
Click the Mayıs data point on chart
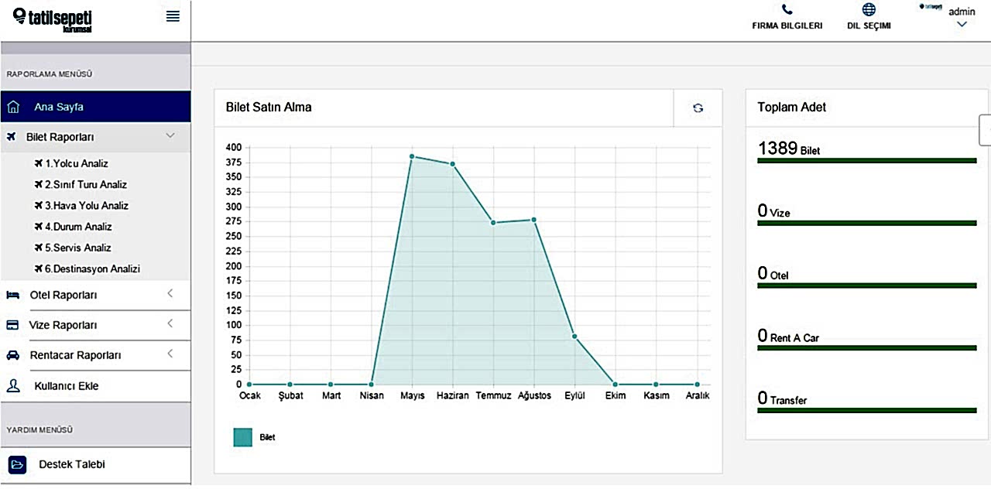coord(412,156)
